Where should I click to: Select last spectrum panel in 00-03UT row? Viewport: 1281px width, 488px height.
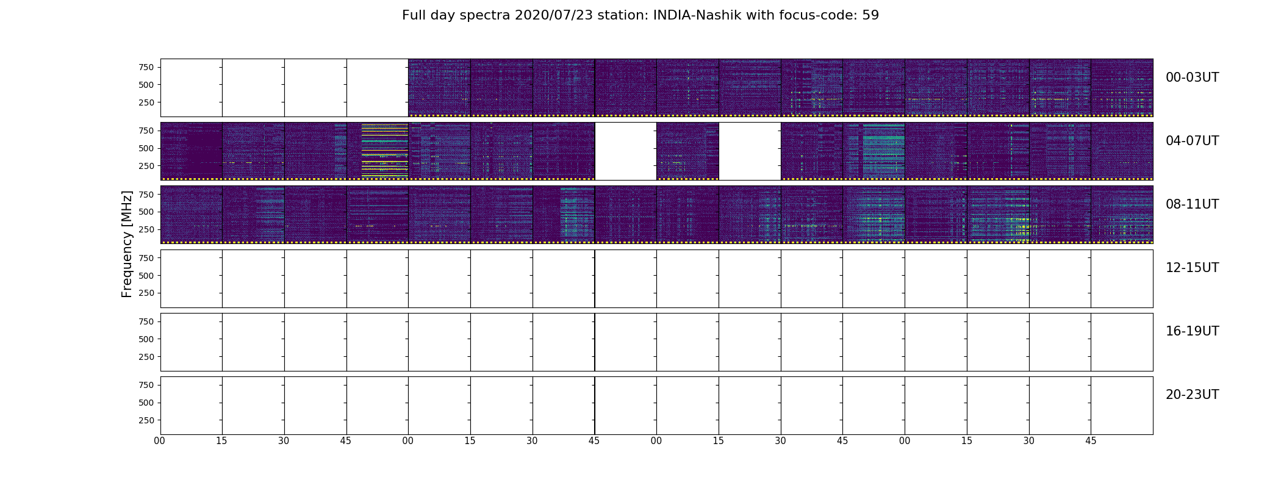pos(1122,88)
